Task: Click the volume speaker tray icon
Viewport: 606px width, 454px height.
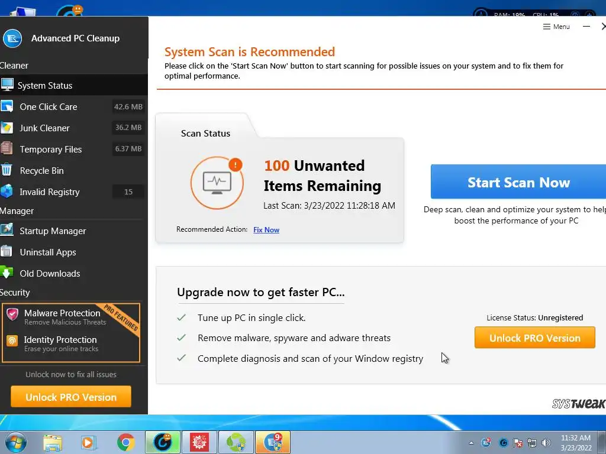Action: coord(546,442)
